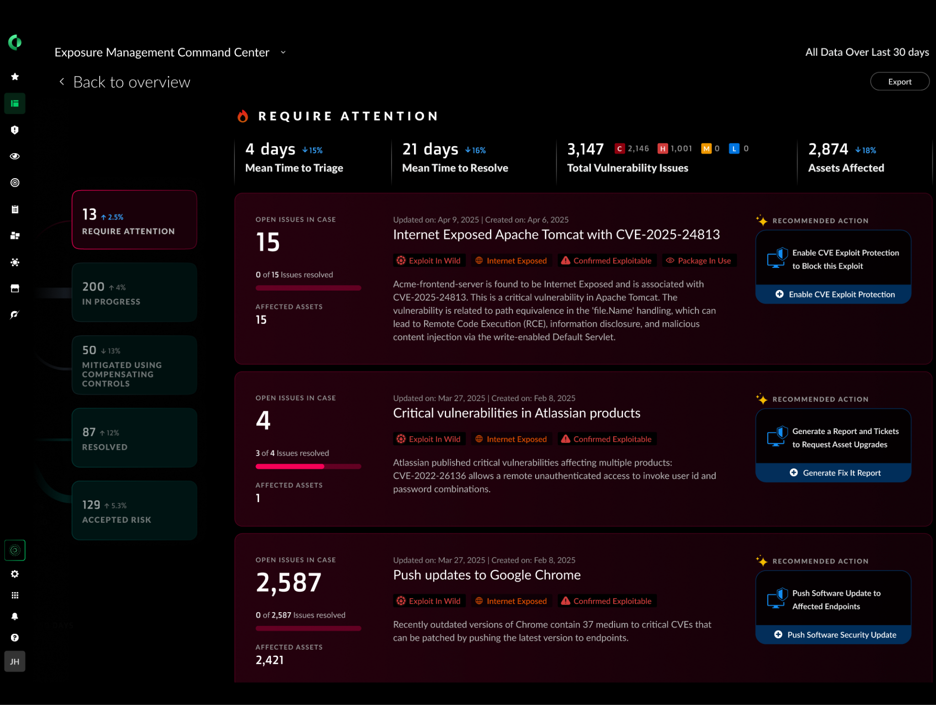
Task: Click All Data Over Last 30 days
Action: point(867,53)
